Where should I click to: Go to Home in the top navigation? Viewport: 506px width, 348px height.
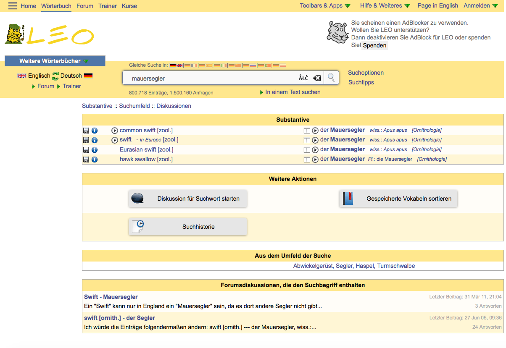(29, 6)
